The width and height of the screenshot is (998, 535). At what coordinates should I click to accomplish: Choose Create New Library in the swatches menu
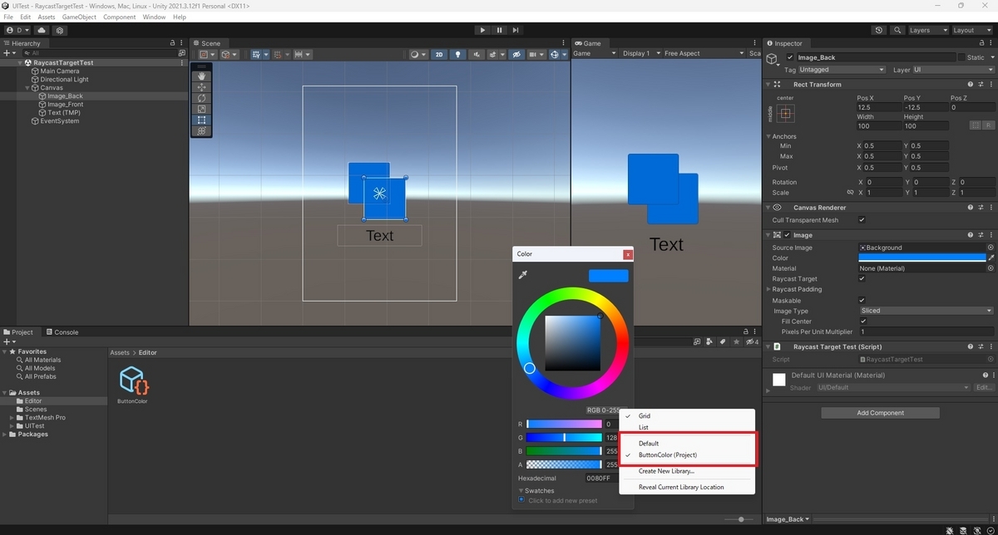tap(665, 471)
